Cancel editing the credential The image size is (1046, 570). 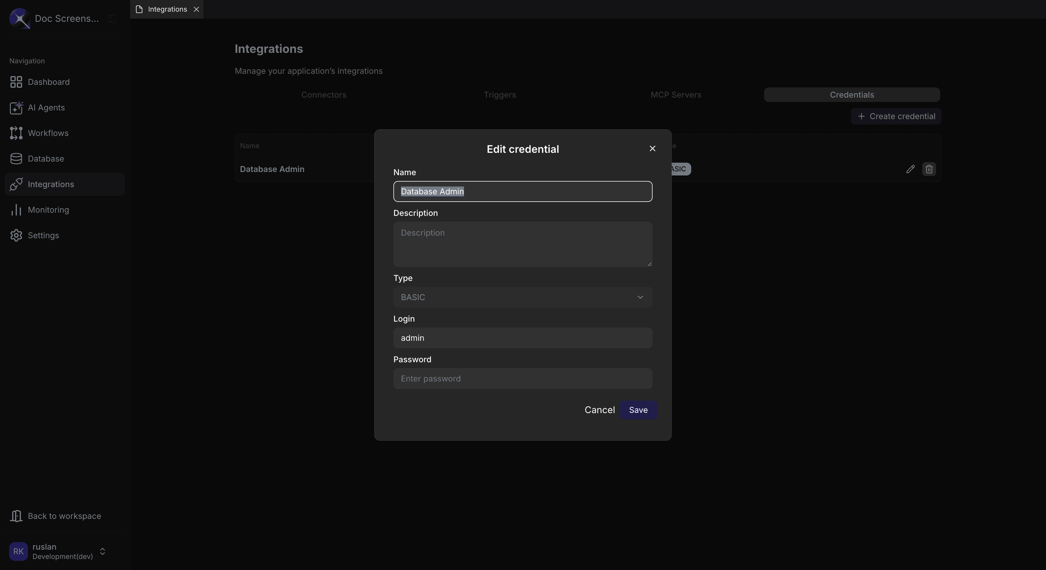600,410
